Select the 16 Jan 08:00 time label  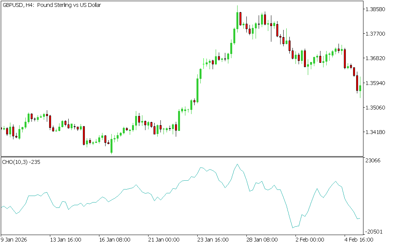(x=115, y=240)
